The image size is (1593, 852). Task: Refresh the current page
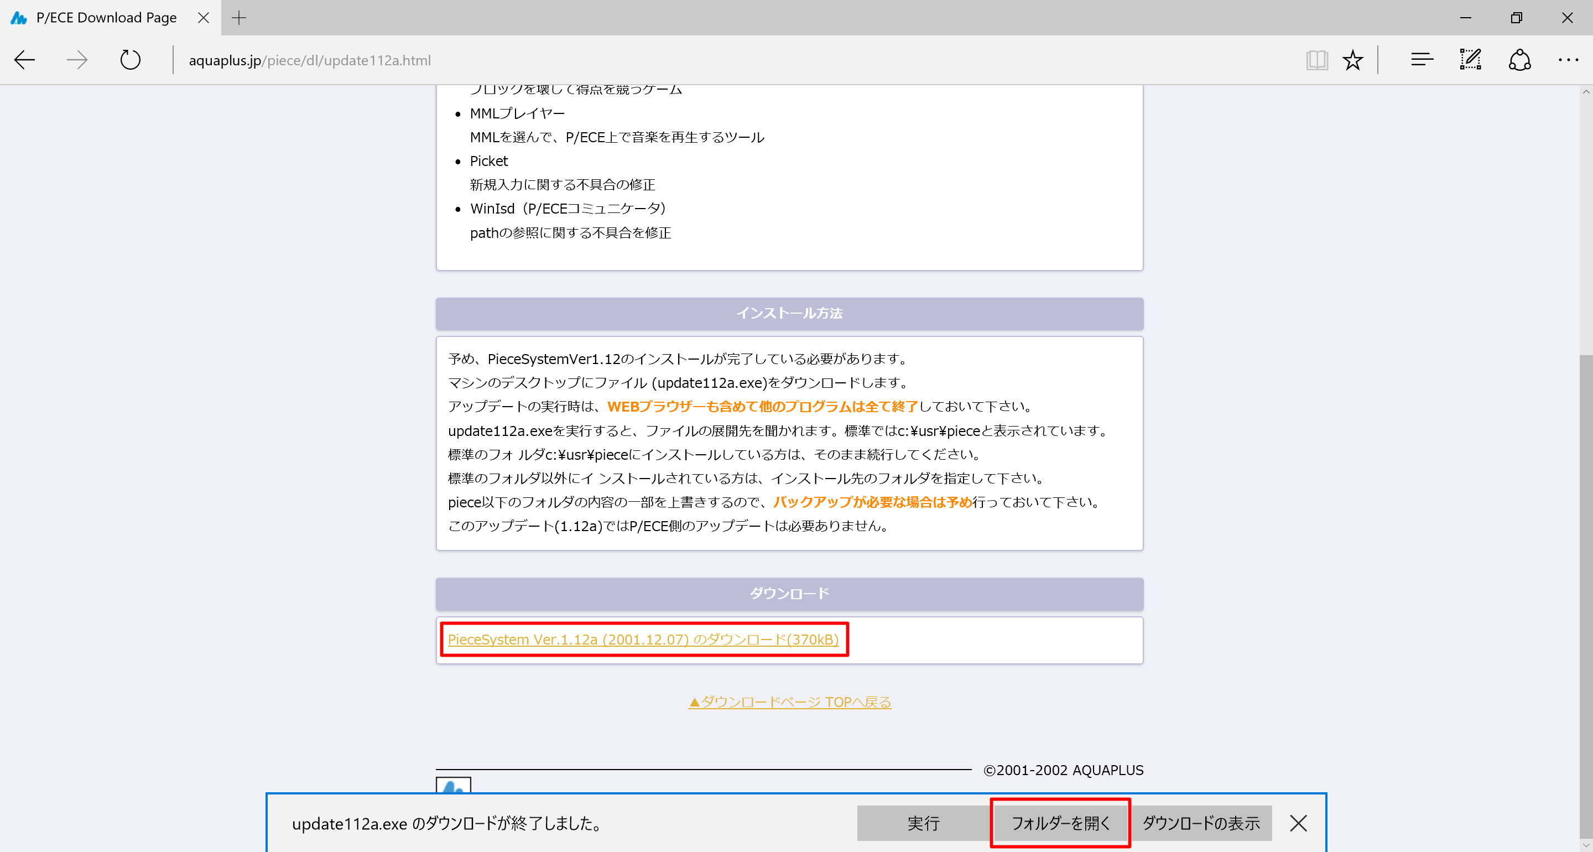tap(130, 60)
